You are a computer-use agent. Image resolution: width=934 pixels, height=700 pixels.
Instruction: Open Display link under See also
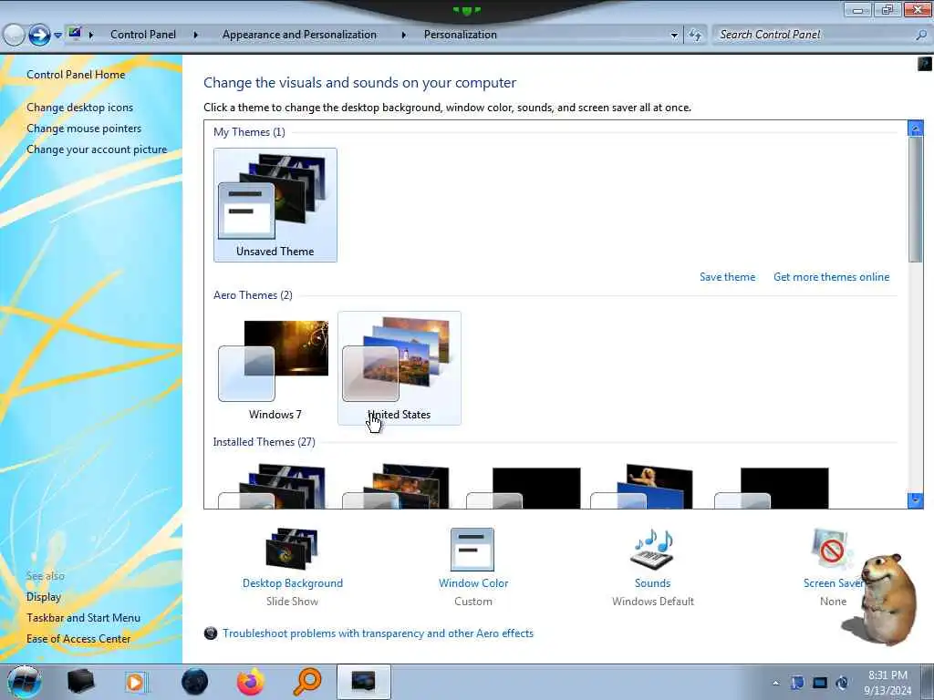click(x=44, y=597)
